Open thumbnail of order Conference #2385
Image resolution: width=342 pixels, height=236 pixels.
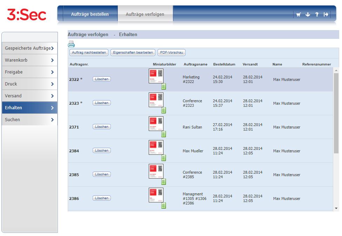156,171
